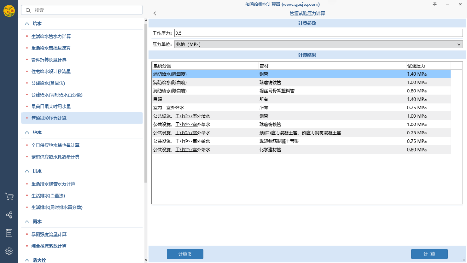
Task: Open the shopping cart icon in sidebar
Action: pyautogui.click(x=9, y=197)
